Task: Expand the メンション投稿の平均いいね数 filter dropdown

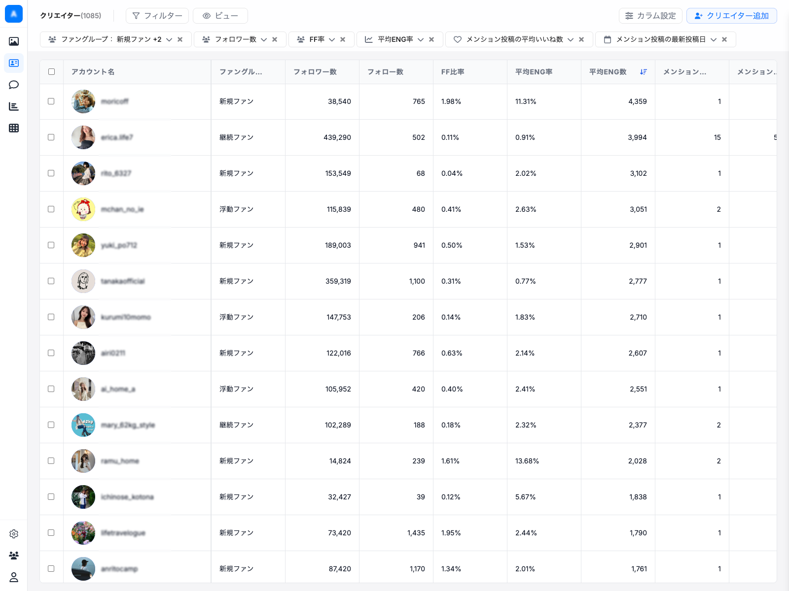Action: coord(571,39)
